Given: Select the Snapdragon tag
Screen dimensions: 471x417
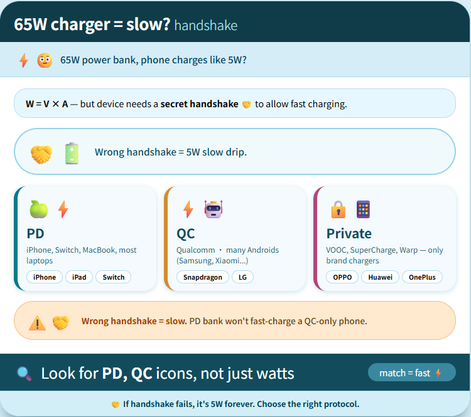Looking at the screenshot, I should tap(203, 277).
